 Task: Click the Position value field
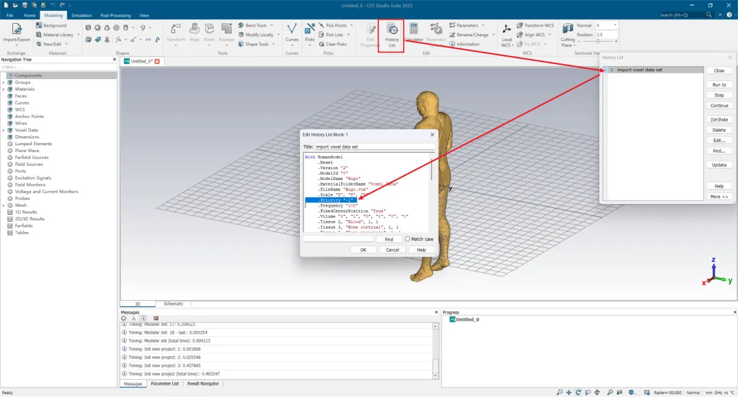coord(606,35)
